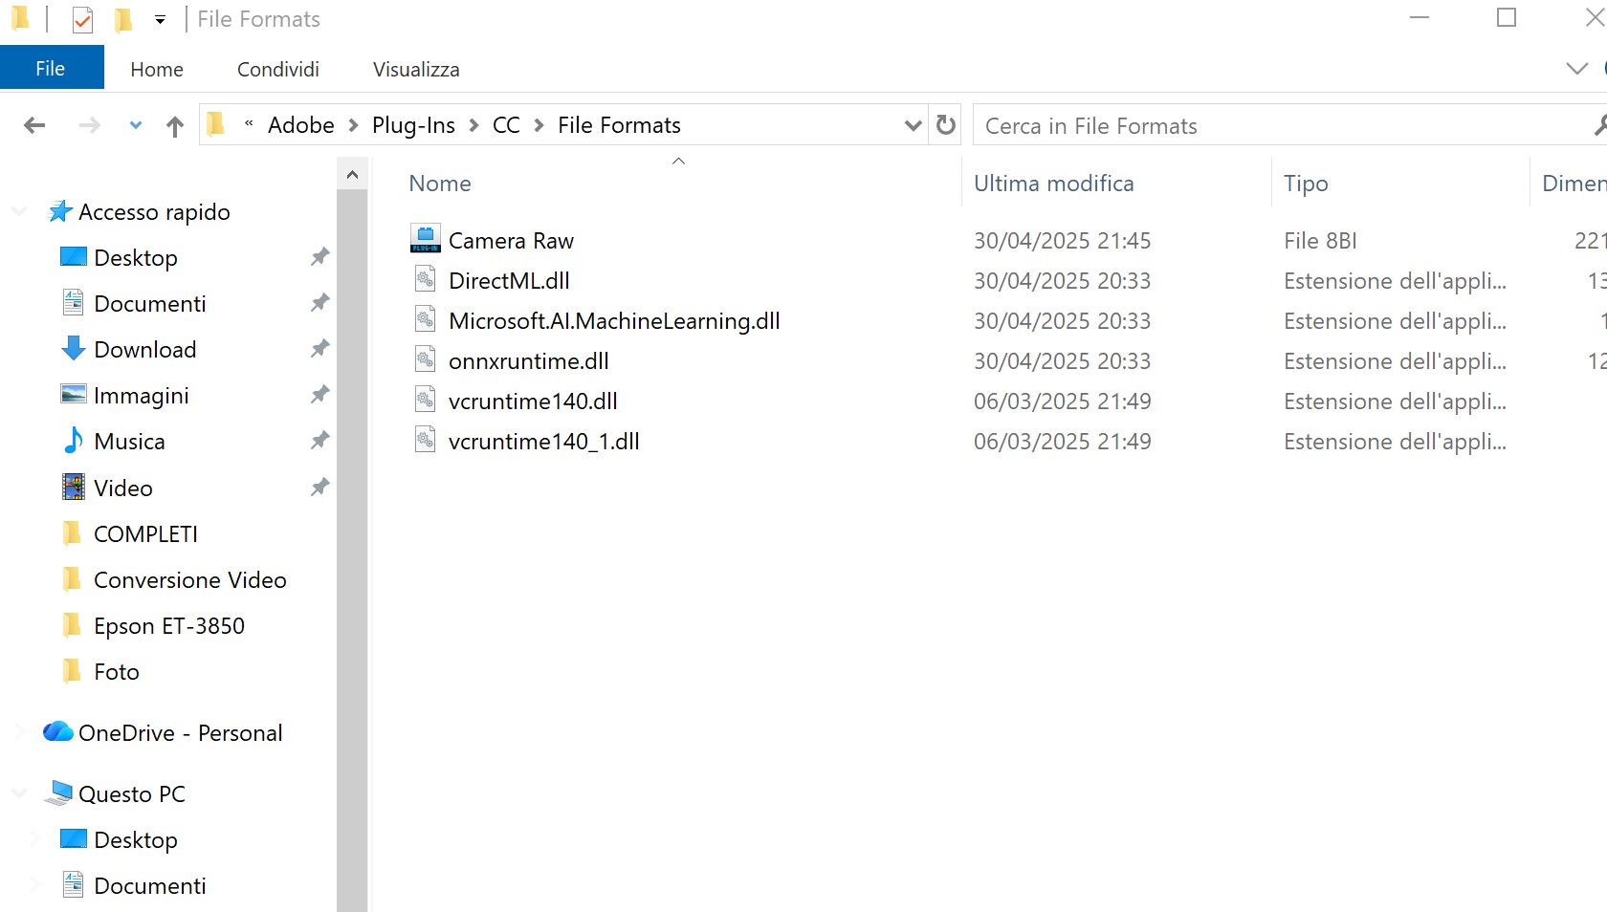The width and height of the screenshot is (1607, 912).
Task: Open the Customize Quick Access Toolbar dropdown
Action: [160, 19]
